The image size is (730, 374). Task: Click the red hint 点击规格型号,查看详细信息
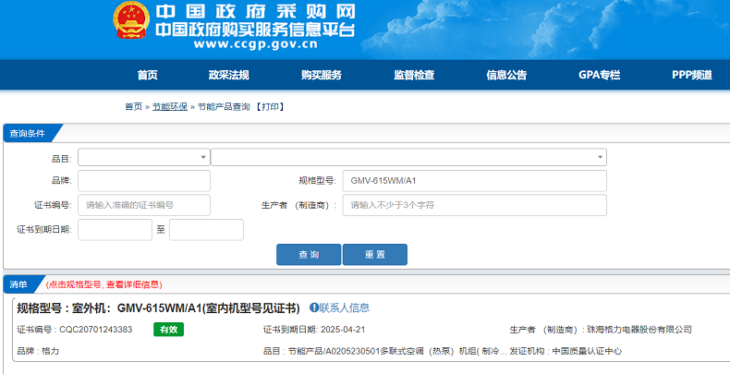pyautogui.click(x=103, y=284)
